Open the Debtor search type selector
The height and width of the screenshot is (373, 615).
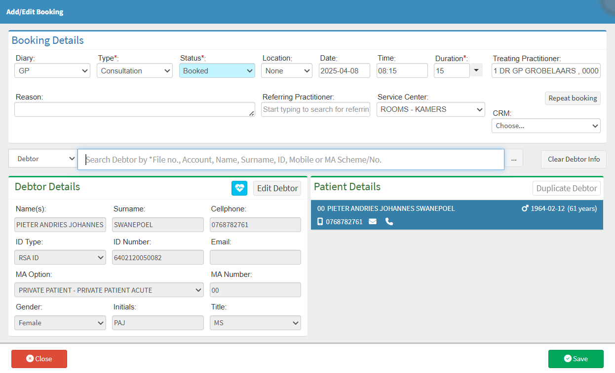pos(43,159)
